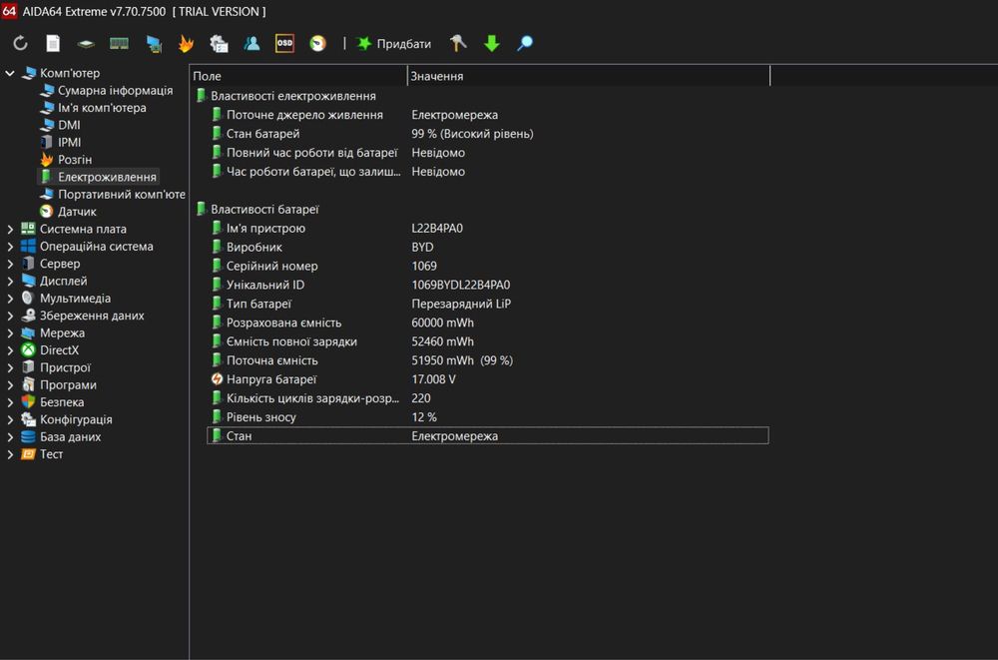
Task: Click the Пристрої devices icon
Action: (28, 367)
